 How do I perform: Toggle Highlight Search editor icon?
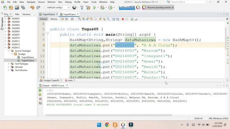(x=91, y=19)
